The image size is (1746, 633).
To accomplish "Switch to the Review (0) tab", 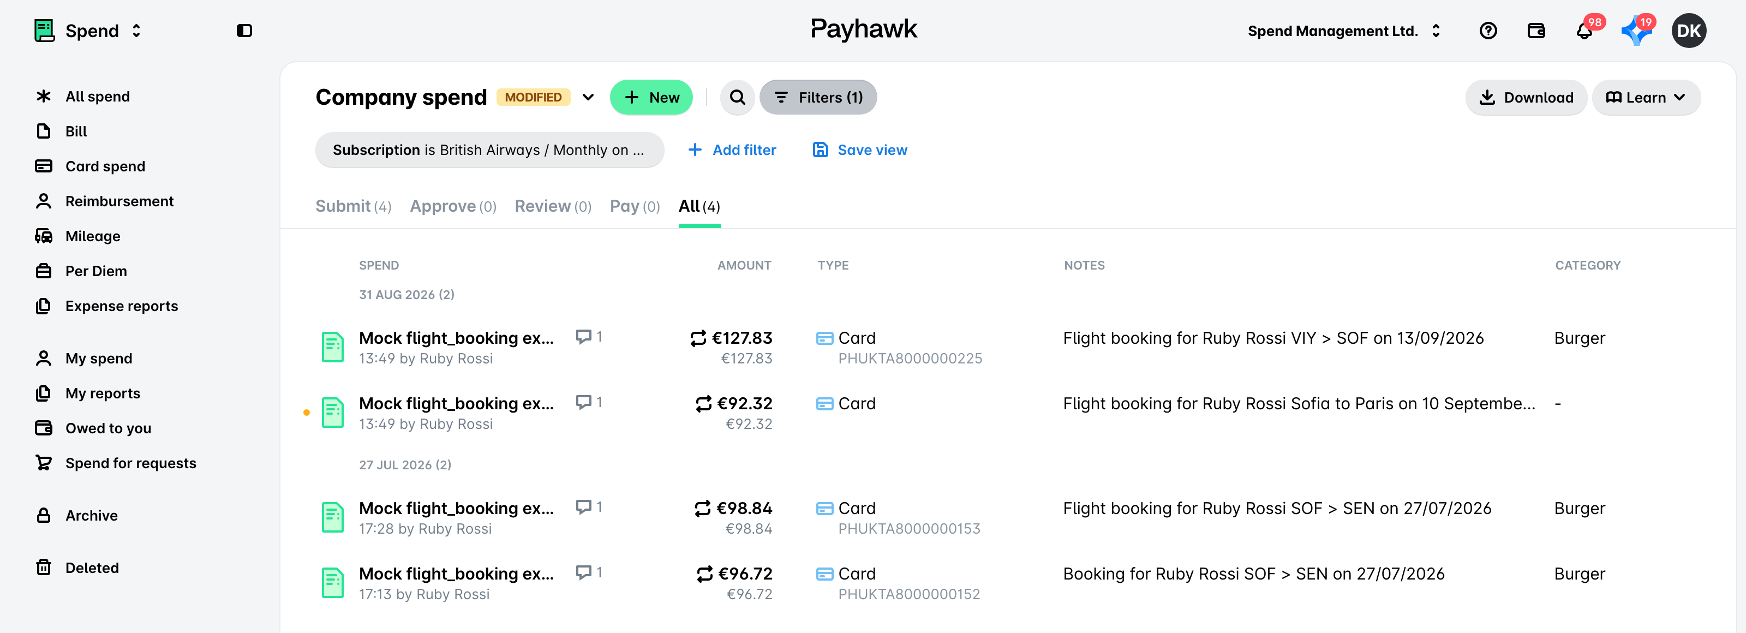I will pos(552,206).
